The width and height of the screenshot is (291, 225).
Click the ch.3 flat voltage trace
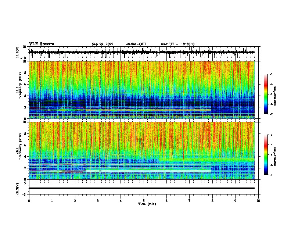pyautogui.click(x=141, y=188)
